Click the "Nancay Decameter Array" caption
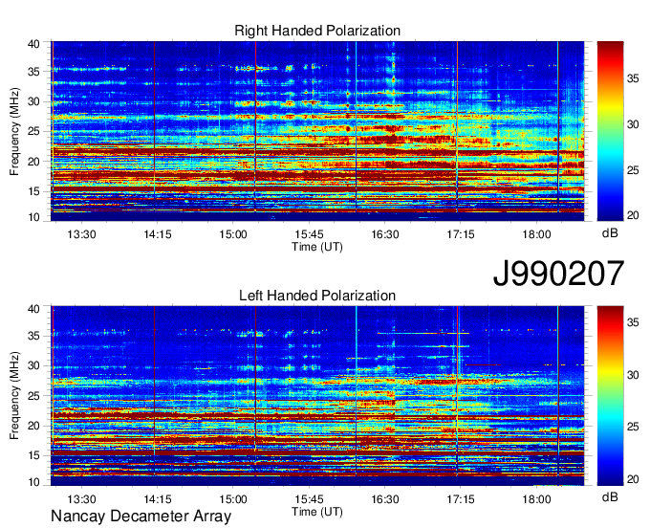 tap(141, 517)
